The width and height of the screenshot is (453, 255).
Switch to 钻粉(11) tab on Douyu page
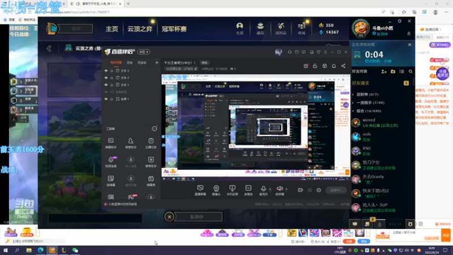pos(443,37)
